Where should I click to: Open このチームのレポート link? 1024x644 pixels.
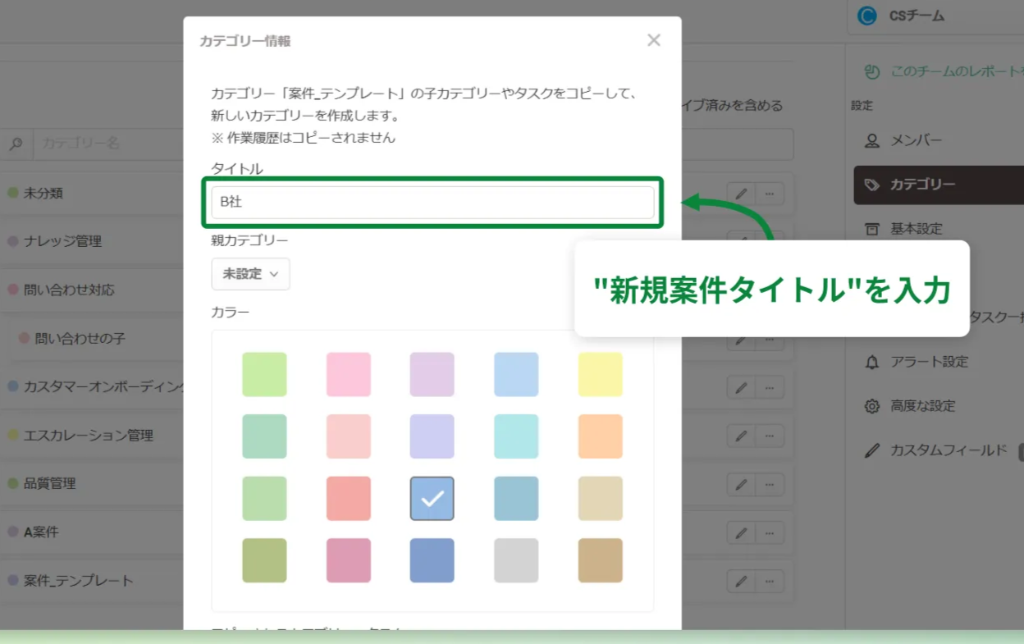click(x=941, y=72)
